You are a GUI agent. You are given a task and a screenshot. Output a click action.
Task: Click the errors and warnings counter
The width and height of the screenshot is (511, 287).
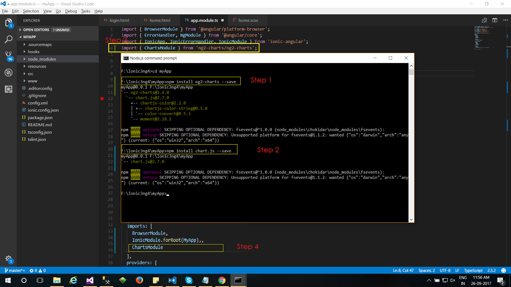pyautogui.click(x=37, y=270)
